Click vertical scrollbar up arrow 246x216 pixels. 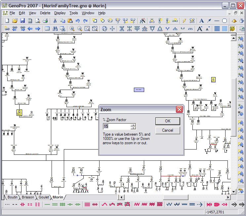point(234,38)
